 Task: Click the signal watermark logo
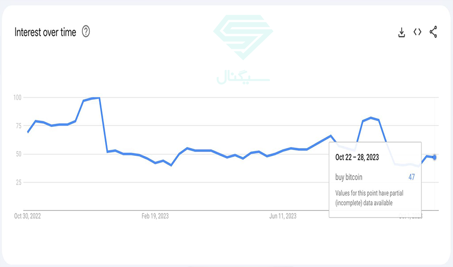click(x=243, y=38)
